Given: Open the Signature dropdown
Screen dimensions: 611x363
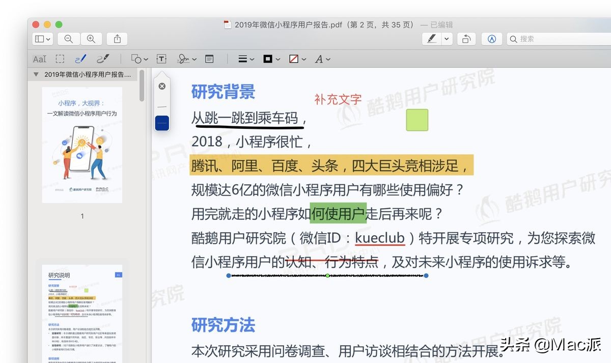Looking at the screenshot, I should pyautogui.click(x=186, y=59).
